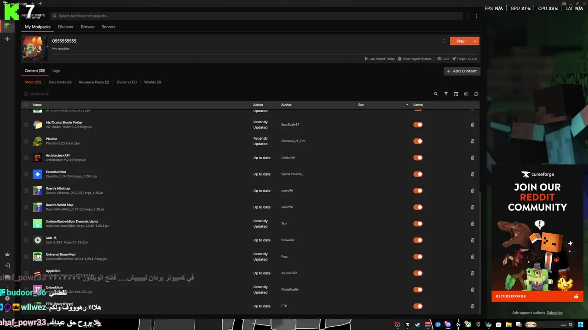Toggle Sodium/Embeddium Dynamic Lights active switch

point(418,224)
